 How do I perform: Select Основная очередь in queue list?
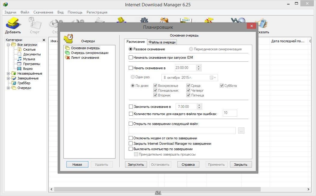pos(85,48)
